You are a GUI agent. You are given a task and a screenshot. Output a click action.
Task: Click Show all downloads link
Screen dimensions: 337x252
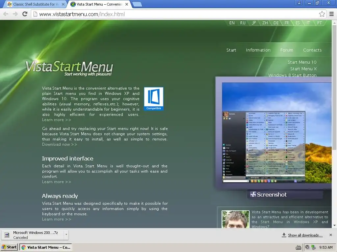[305, 235]
